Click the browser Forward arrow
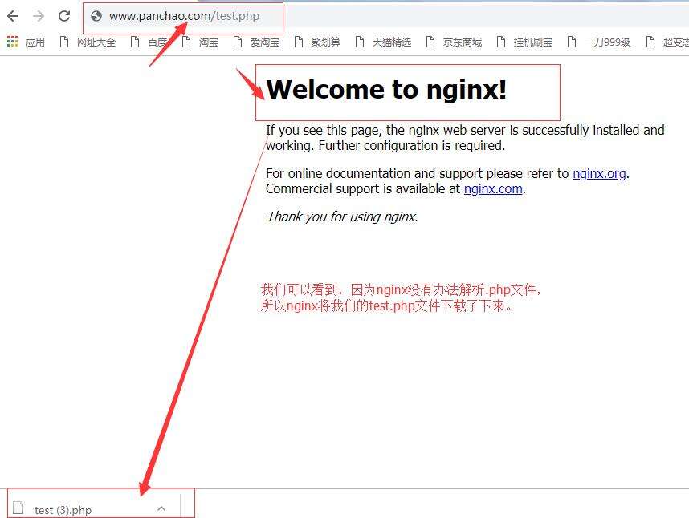This screenshot has width=689, height=518. (39, 16)
